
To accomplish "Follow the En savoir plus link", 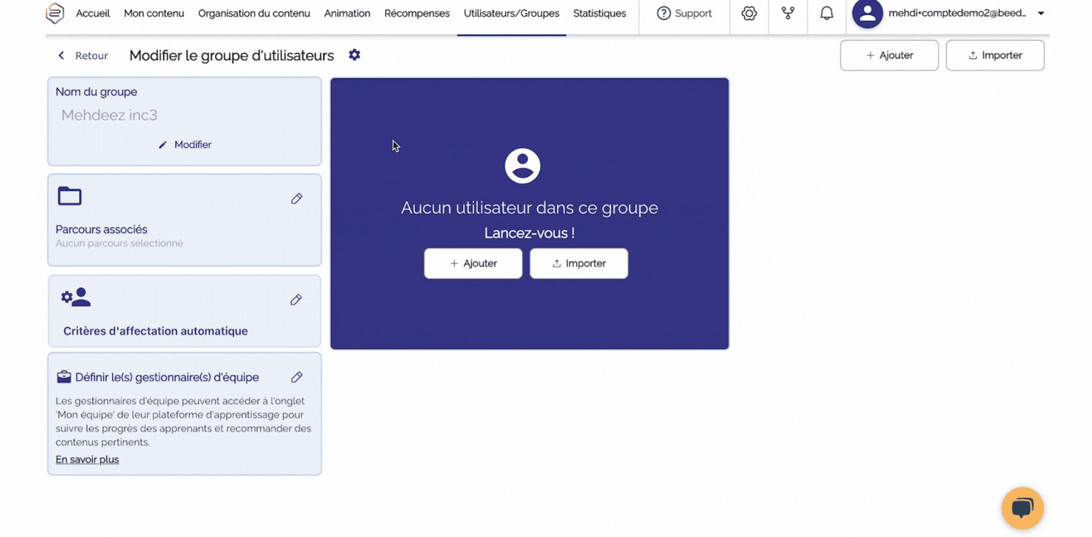I will (x=87, y=459).
